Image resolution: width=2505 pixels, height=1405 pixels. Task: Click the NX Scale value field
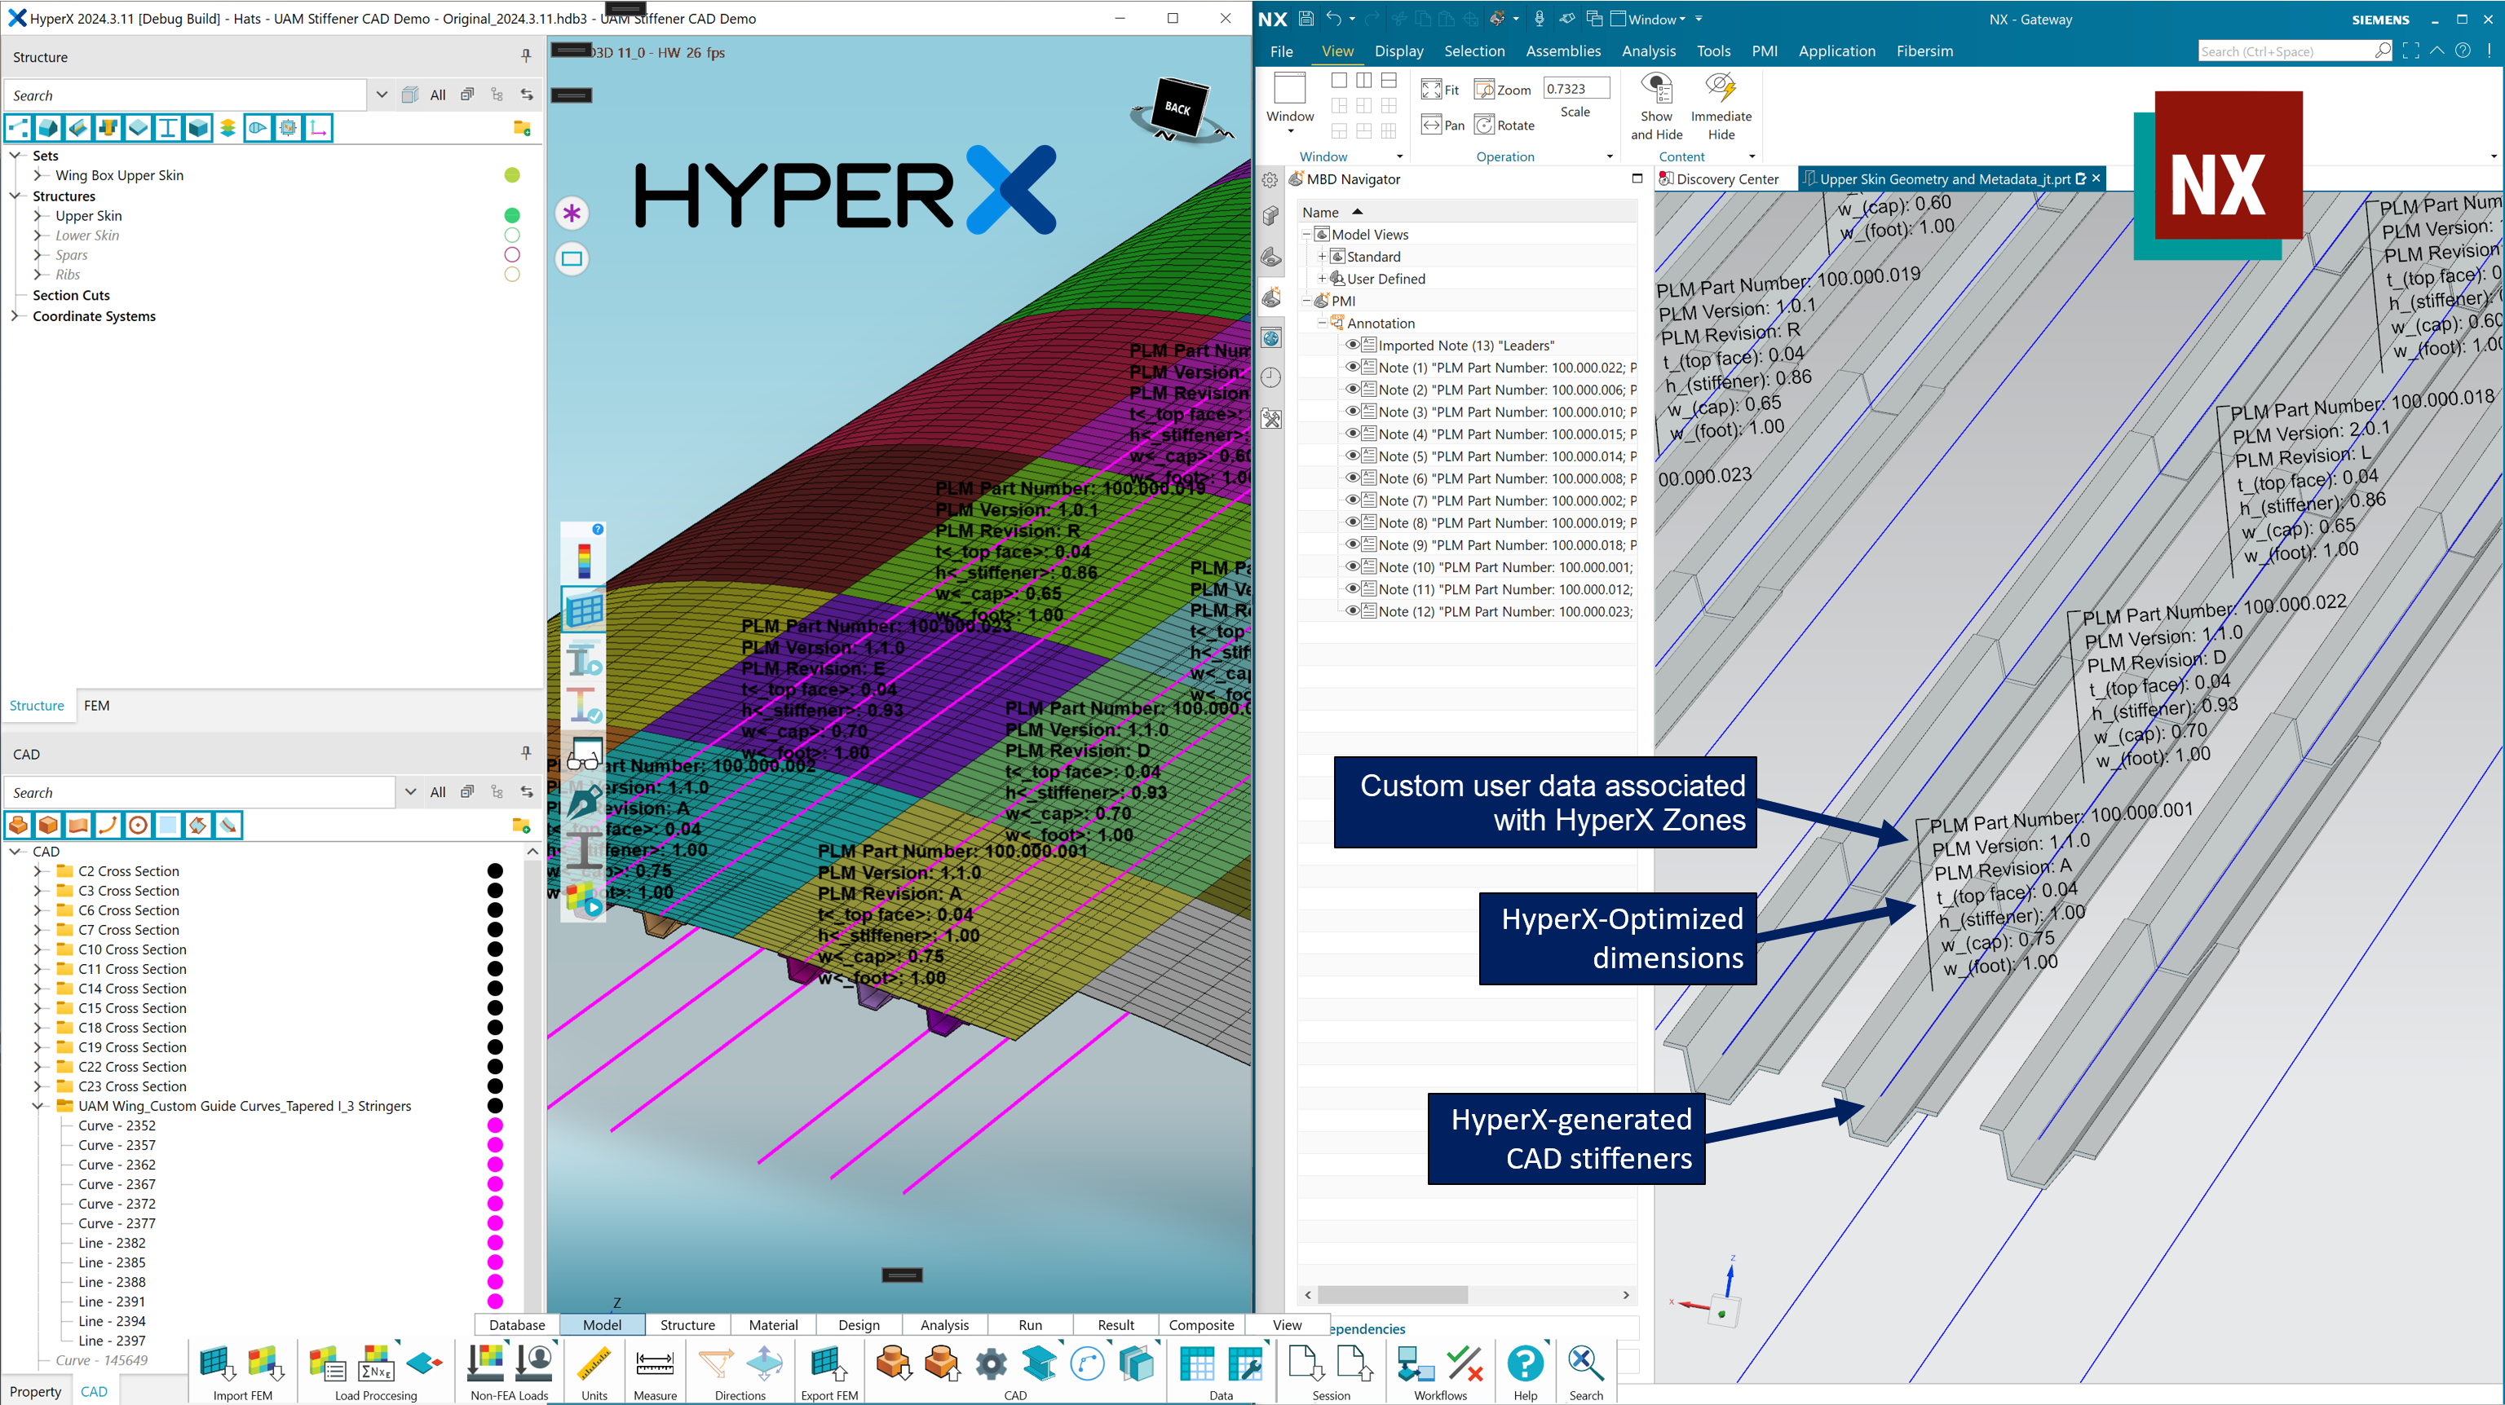(x=1575, y=88)
